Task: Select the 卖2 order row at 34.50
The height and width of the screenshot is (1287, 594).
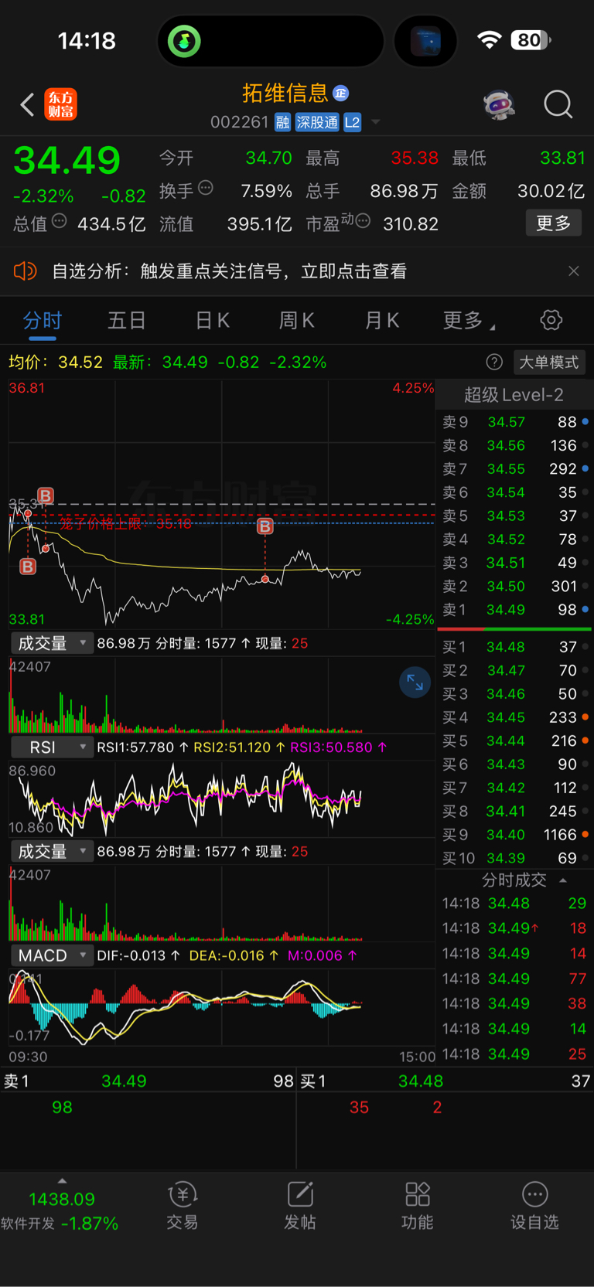Action: coord(514,586)
